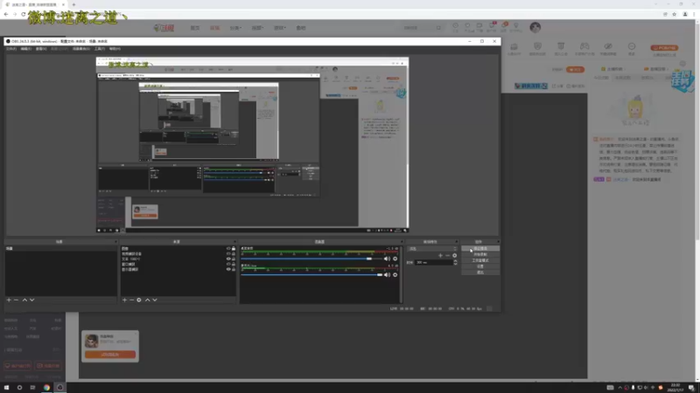This screenshot has height=393, width=700.
Task: Click the website search input field
Action: 418,28
